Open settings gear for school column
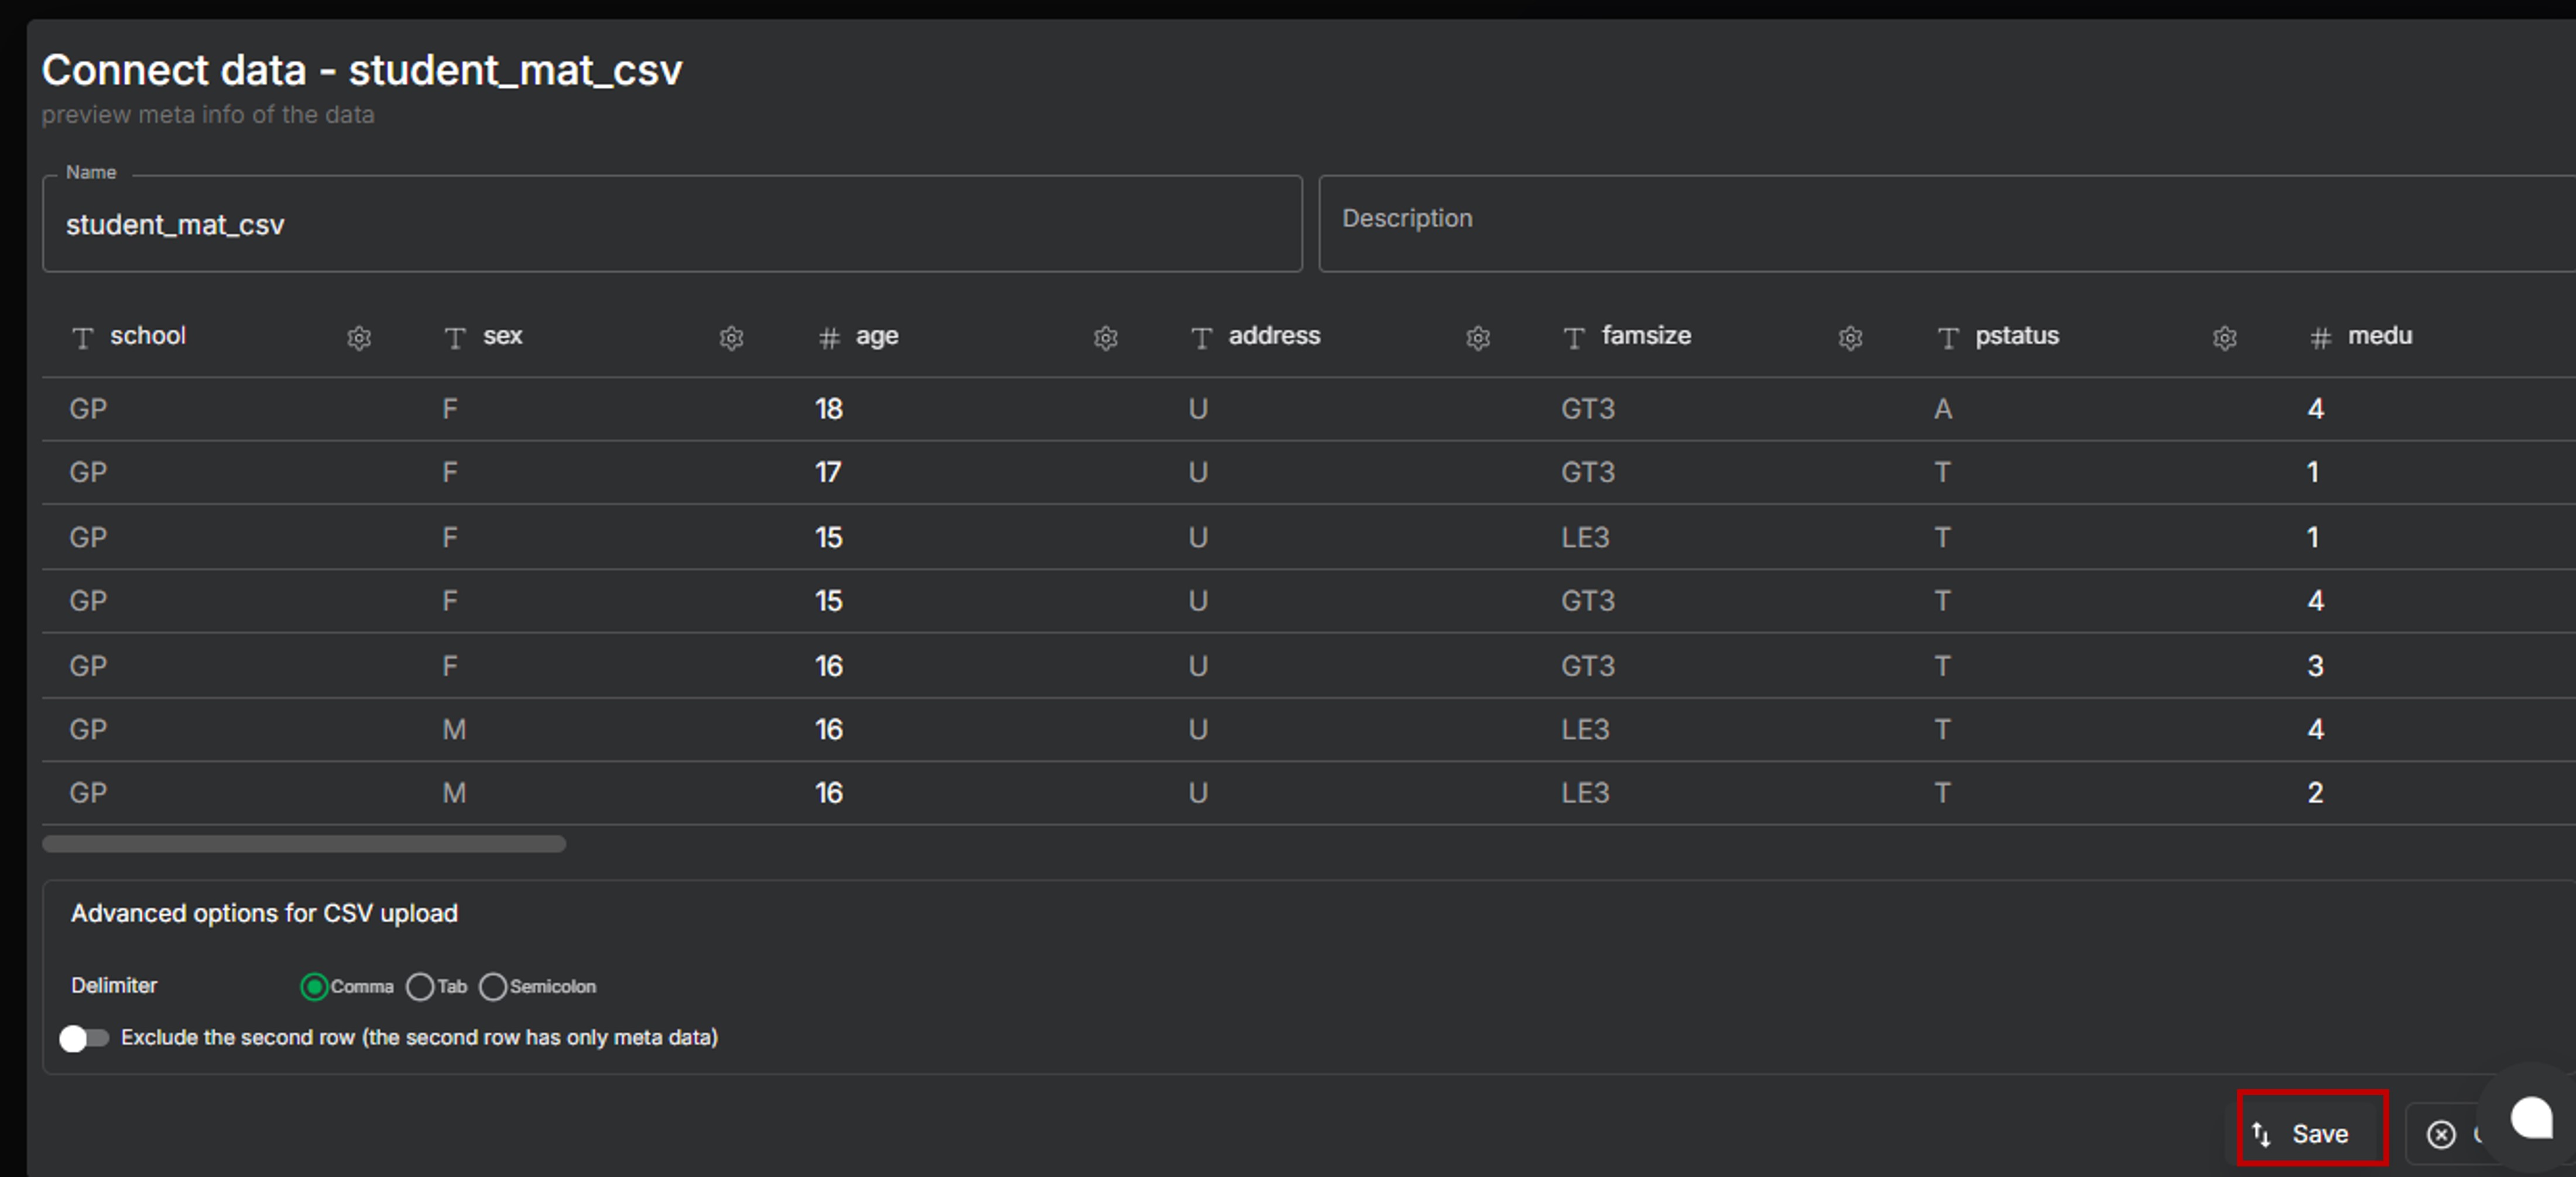 click(x=359, y=338)
